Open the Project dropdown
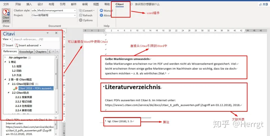 pyautogui.click(x=75, y=15)
